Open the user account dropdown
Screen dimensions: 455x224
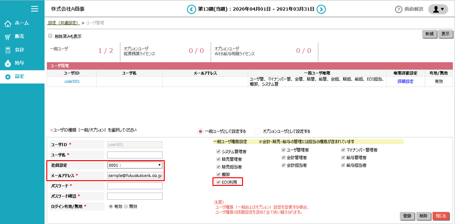tap(438, 9)
